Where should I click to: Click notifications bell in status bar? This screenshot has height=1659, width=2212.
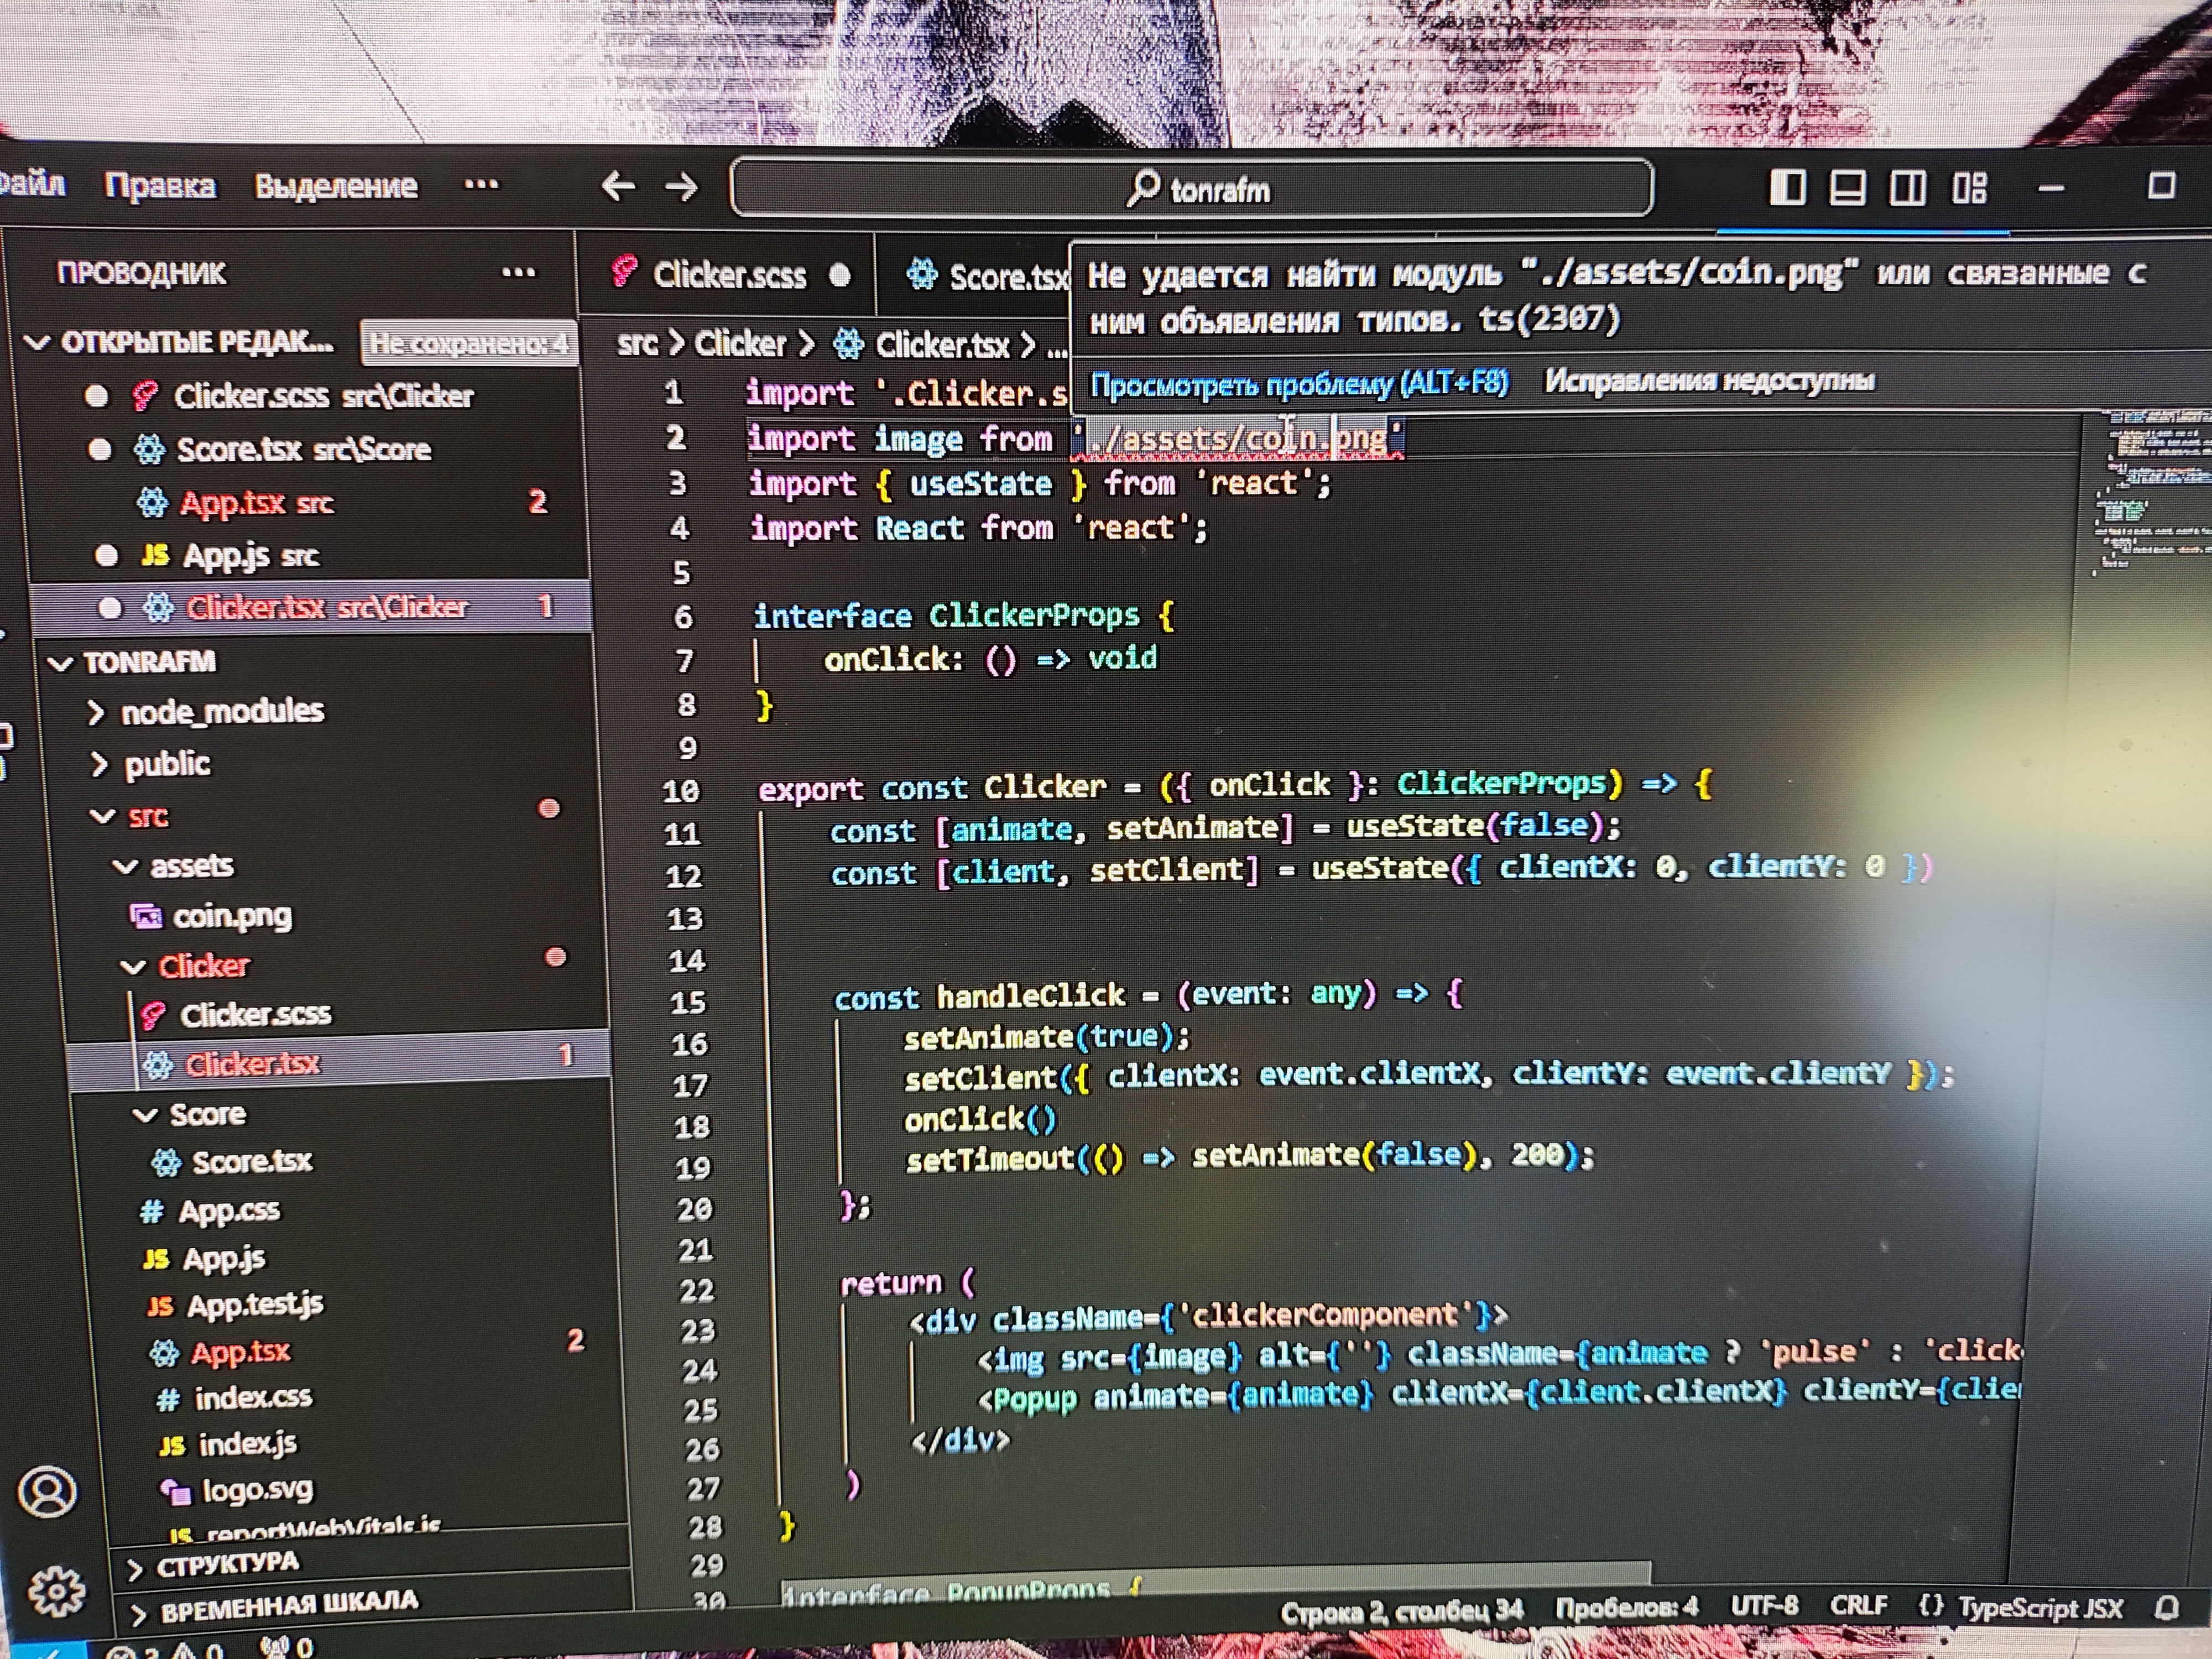[x=2166, y=1608]
